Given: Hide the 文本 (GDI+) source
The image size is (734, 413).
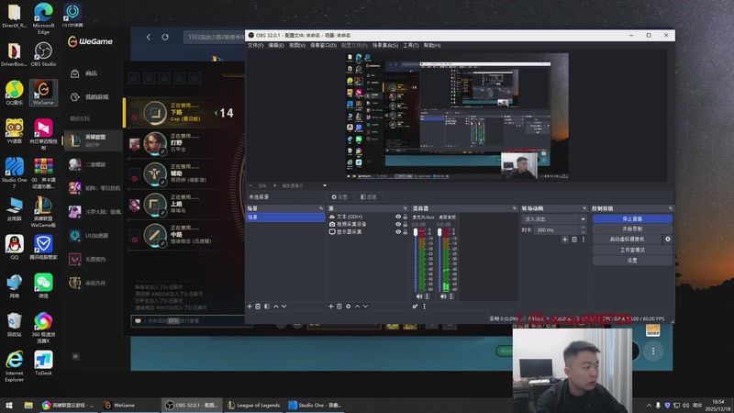Looking at the screenshot, I should pos(398,217).
